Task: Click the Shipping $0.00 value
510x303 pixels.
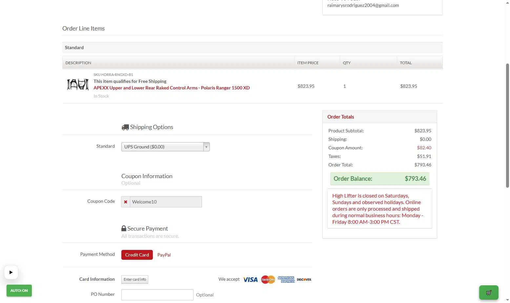Action: point(425,139)
